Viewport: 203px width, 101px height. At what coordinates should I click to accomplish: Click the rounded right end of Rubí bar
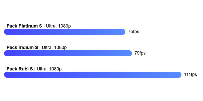point(180,75)
